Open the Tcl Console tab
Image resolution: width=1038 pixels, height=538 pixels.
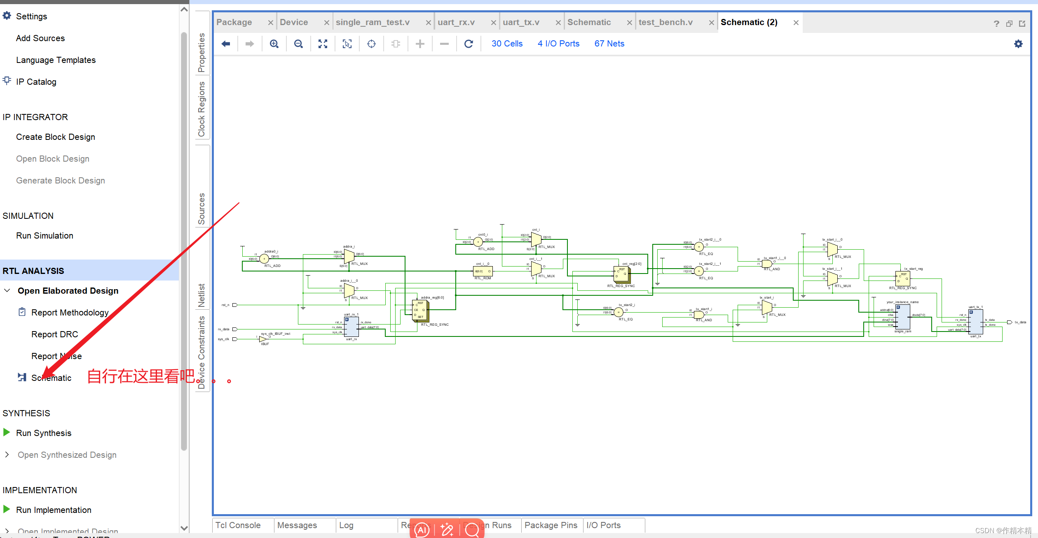(238, 525)
